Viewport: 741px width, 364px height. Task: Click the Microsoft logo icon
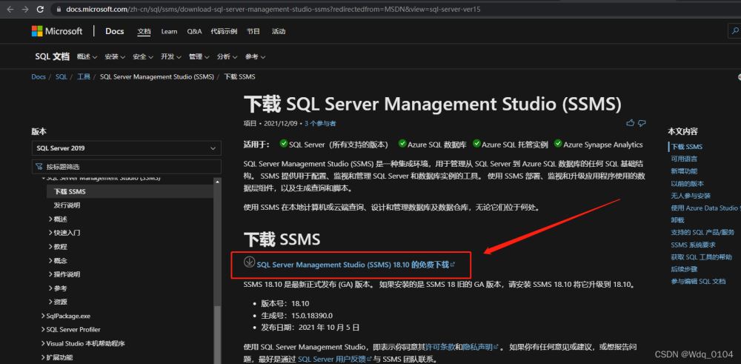click(38, 31)
